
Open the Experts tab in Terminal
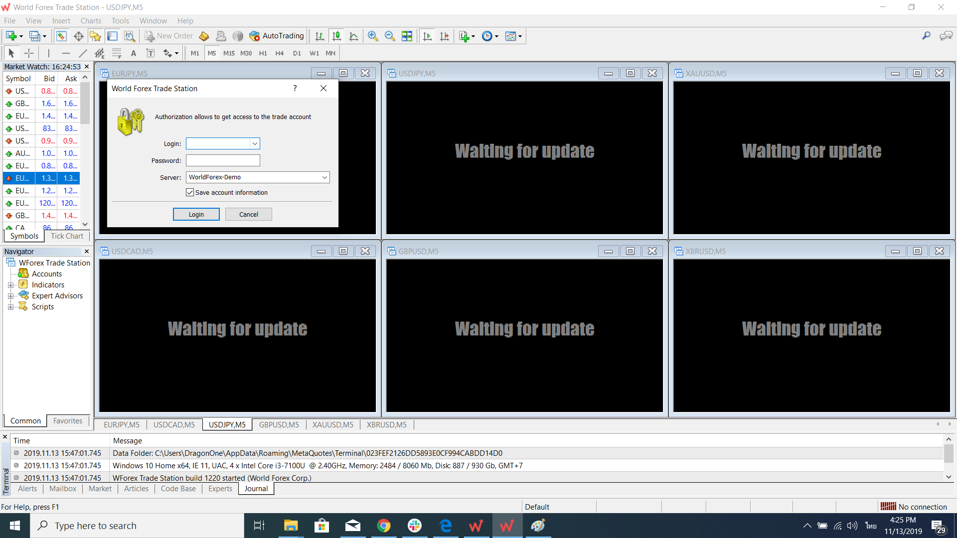(x=220, y=489)
